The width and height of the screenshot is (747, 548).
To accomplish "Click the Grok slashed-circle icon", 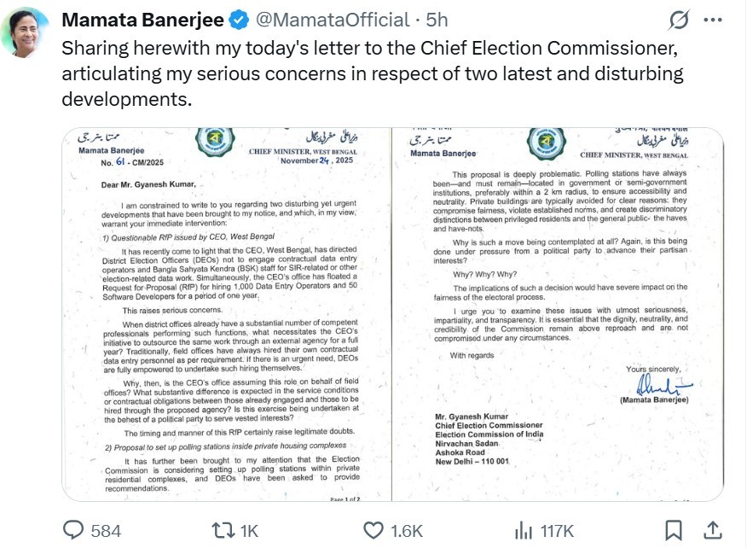I will tap(680, 20).
